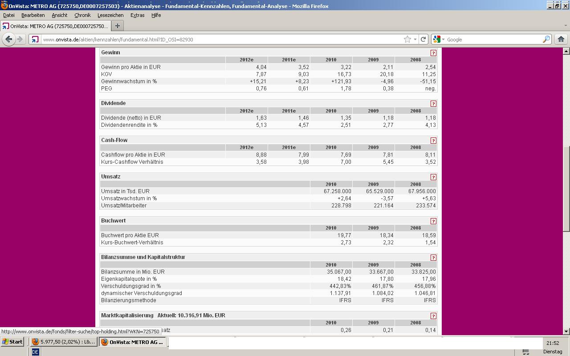Select the 'Umsatz/Mitarbeiter' label
This screenshot has height=356, width=570.
coord(124,206)
